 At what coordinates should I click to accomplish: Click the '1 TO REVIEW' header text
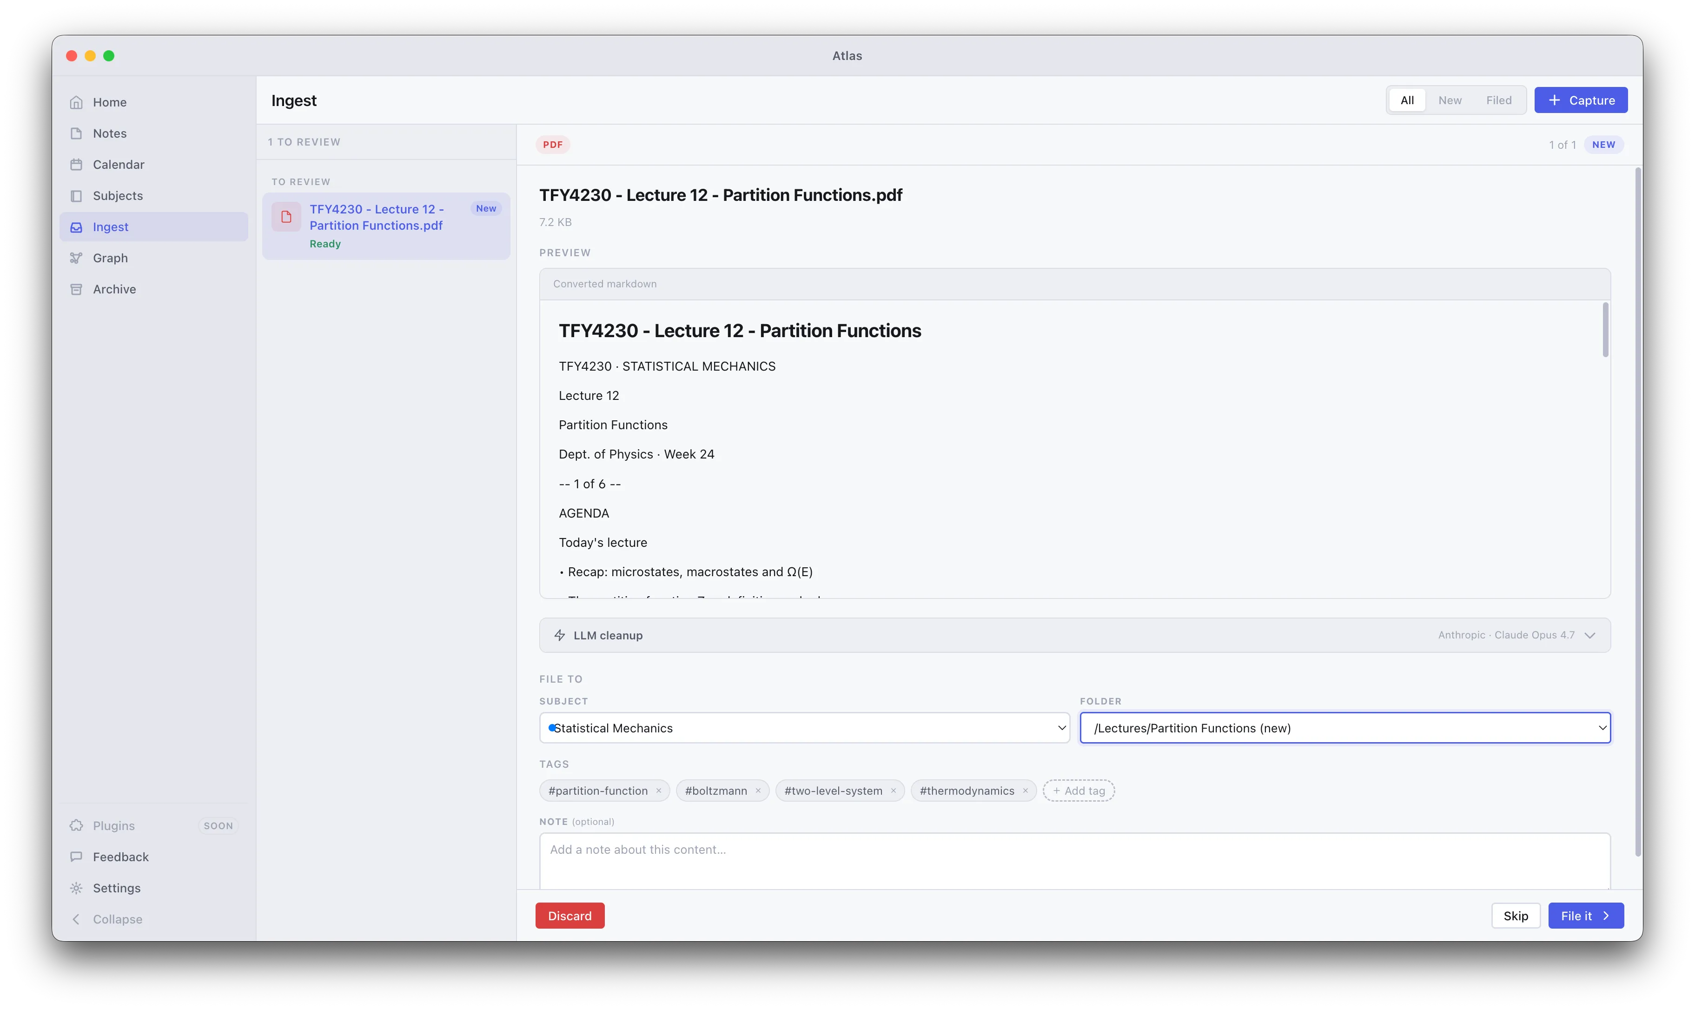click(304, 142)
